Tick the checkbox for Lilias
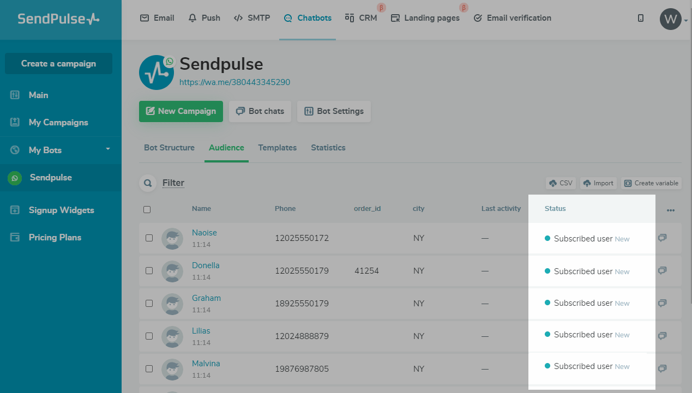The image size is (692, 393). click(x=149, y=336)
